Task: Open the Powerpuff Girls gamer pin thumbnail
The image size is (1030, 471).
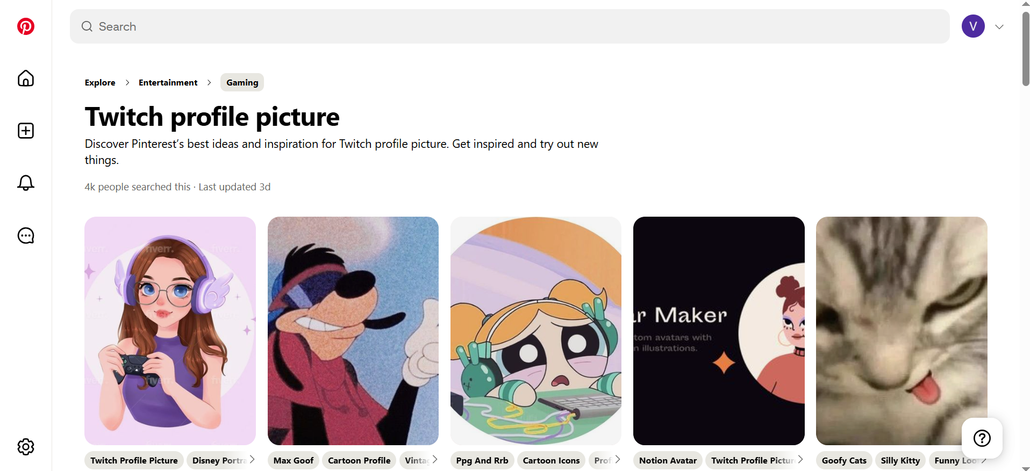Action: point(535,330)
